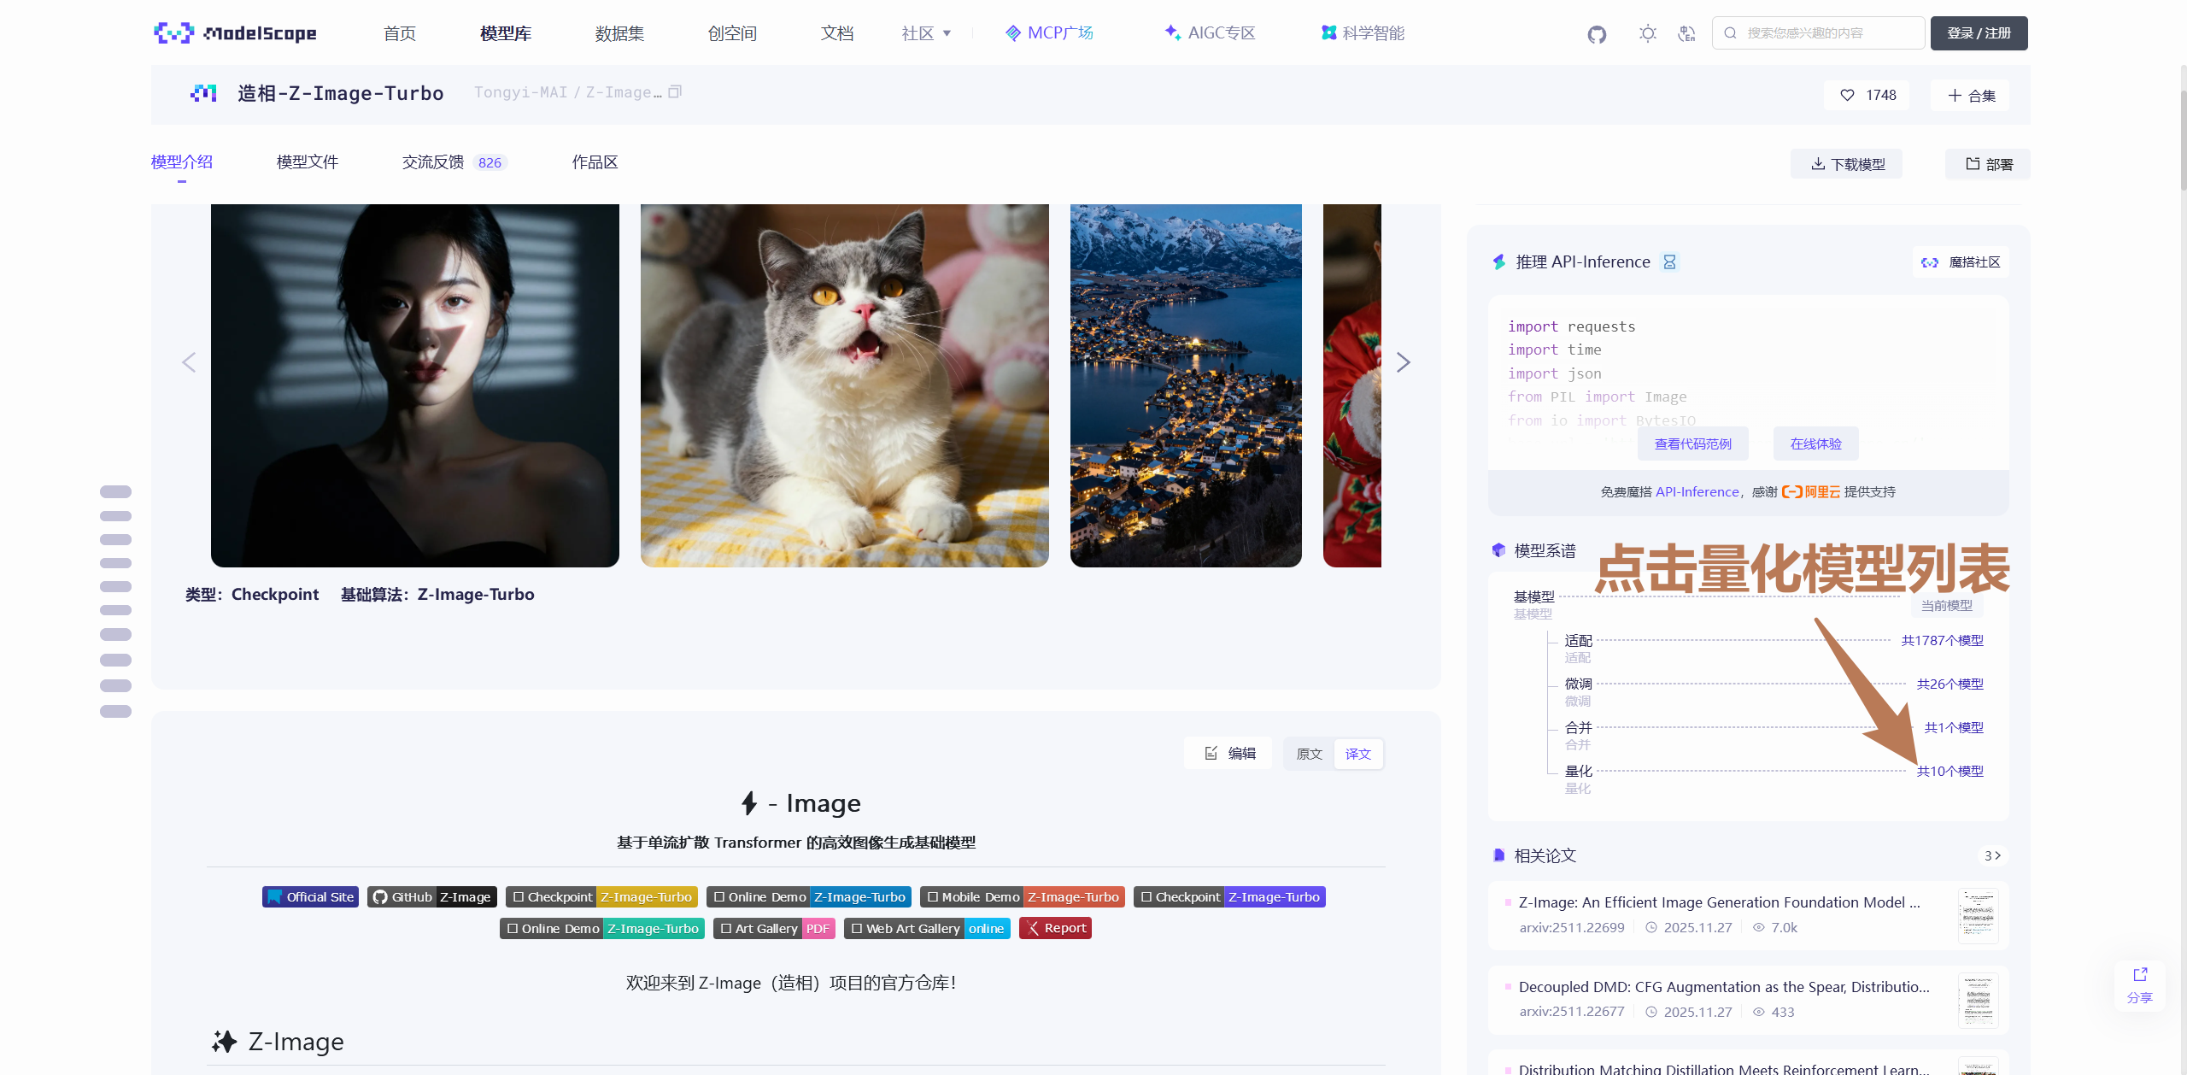The width and height of the screenshot is (2187, 1075).
Task: Open the 文档 menu item
Action: click(837, 33)
